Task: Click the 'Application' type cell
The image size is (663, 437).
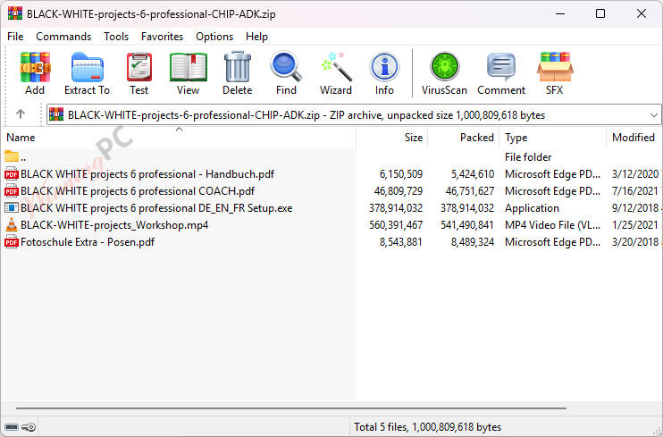Action: (x=532, y=207)
